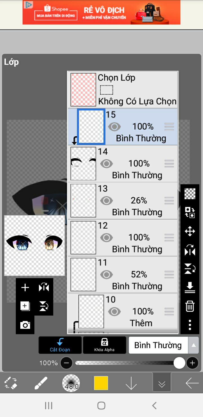
Task: Open the brush size 48.0 picker
Action: pos(71,383)
